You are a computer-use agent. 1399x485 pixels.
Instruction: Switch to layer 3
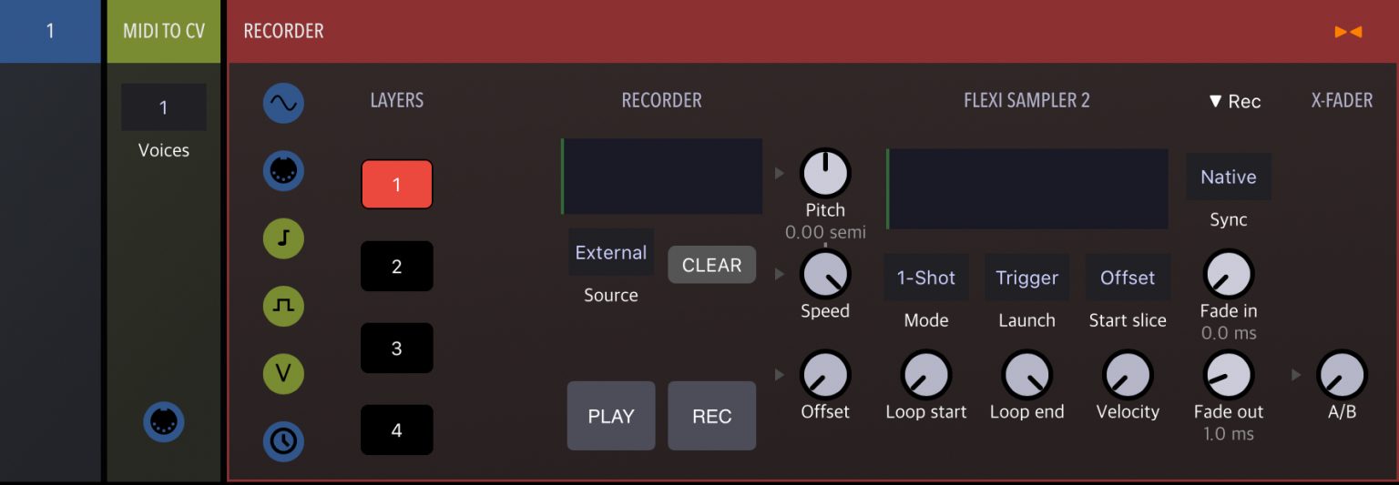click(x=396, y=349)
